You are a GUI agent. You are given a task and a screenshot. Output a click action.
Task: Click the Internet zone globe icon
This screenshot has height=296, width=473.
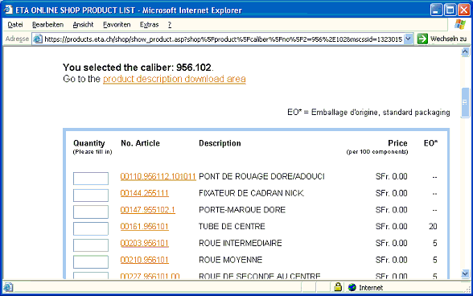(x=352, y=287)
